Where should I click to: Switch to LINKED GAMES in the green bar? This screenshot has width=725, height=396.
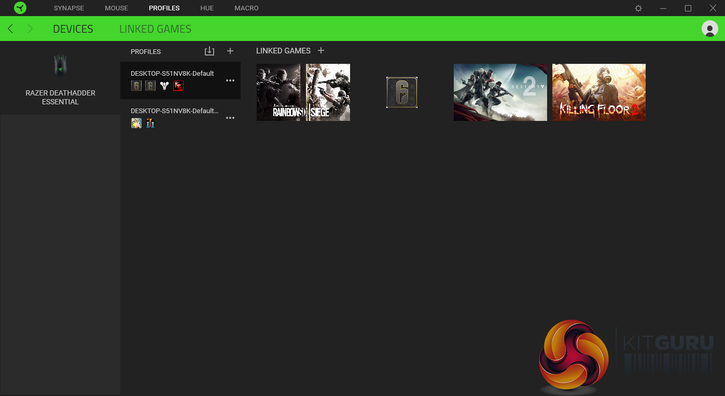point(155,29)
